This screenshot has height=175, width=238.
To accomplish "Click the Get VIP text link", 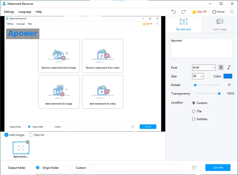I will tap(202, 12).
